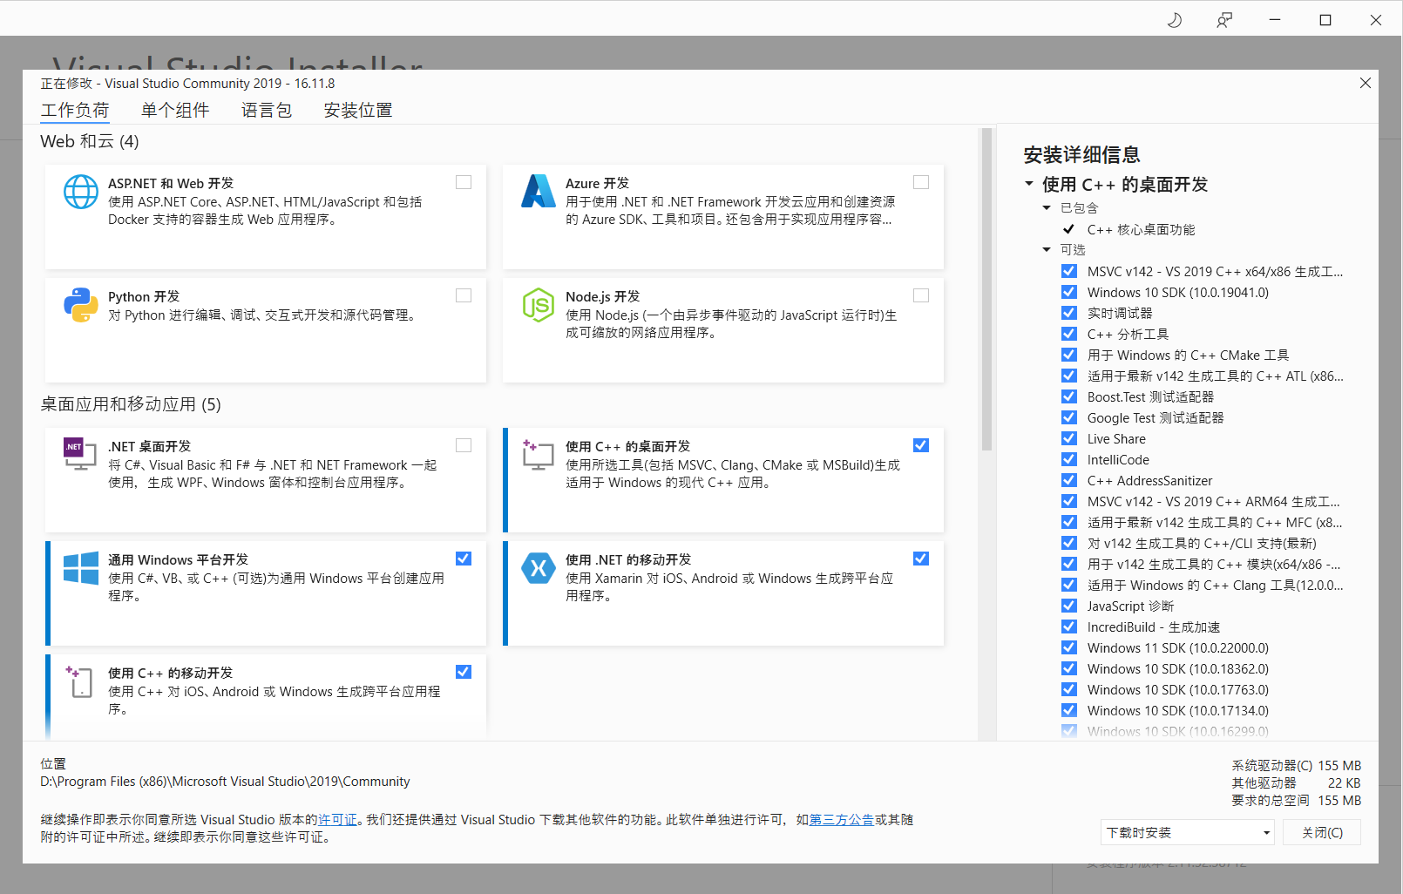Screen dimensions: 1403x894
Task: Click the ASP.NET globe workload icon
Action: 81,192
